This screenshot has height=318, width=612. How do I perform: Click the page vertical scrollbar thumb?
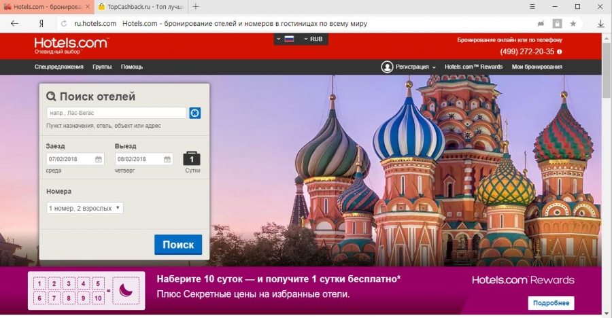[x=607, y=71]
